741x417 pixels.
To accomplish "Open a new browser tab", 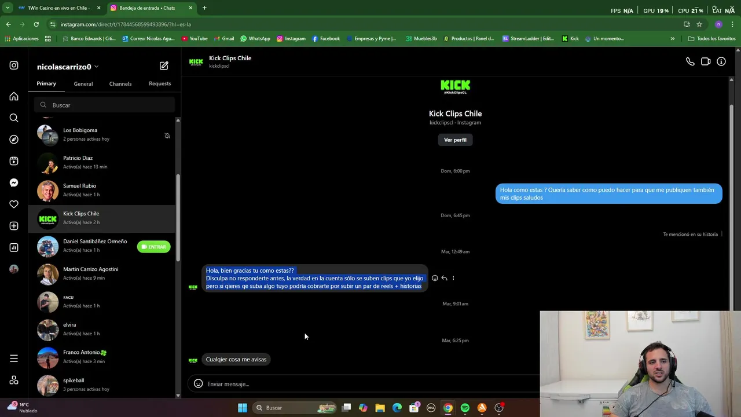I will click(204, 8).
